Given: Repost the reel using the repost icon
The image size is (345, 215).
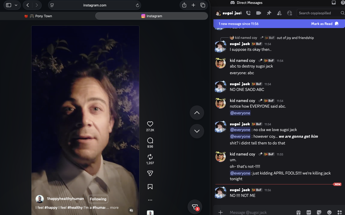Looking at the screenshot, I should tap(150, 157).
